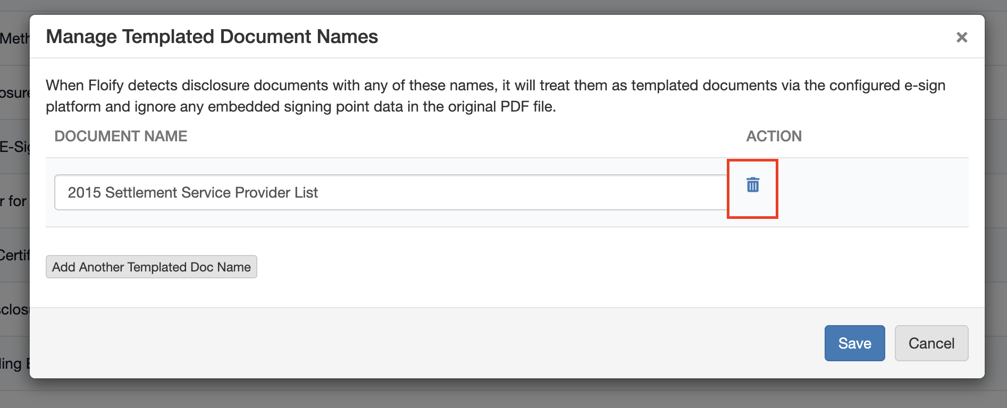
Task: Select the background 'Certif' row behind dialog
Action: [x=14, y=256]
